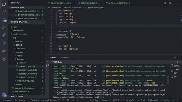Viewport: 182px width, 102px height.
Task: Open the Docker view in the activity bar
Action: click(4, 51)
